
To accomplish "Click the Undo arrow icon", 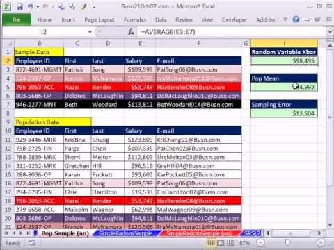I will click(x=31, y=6).
